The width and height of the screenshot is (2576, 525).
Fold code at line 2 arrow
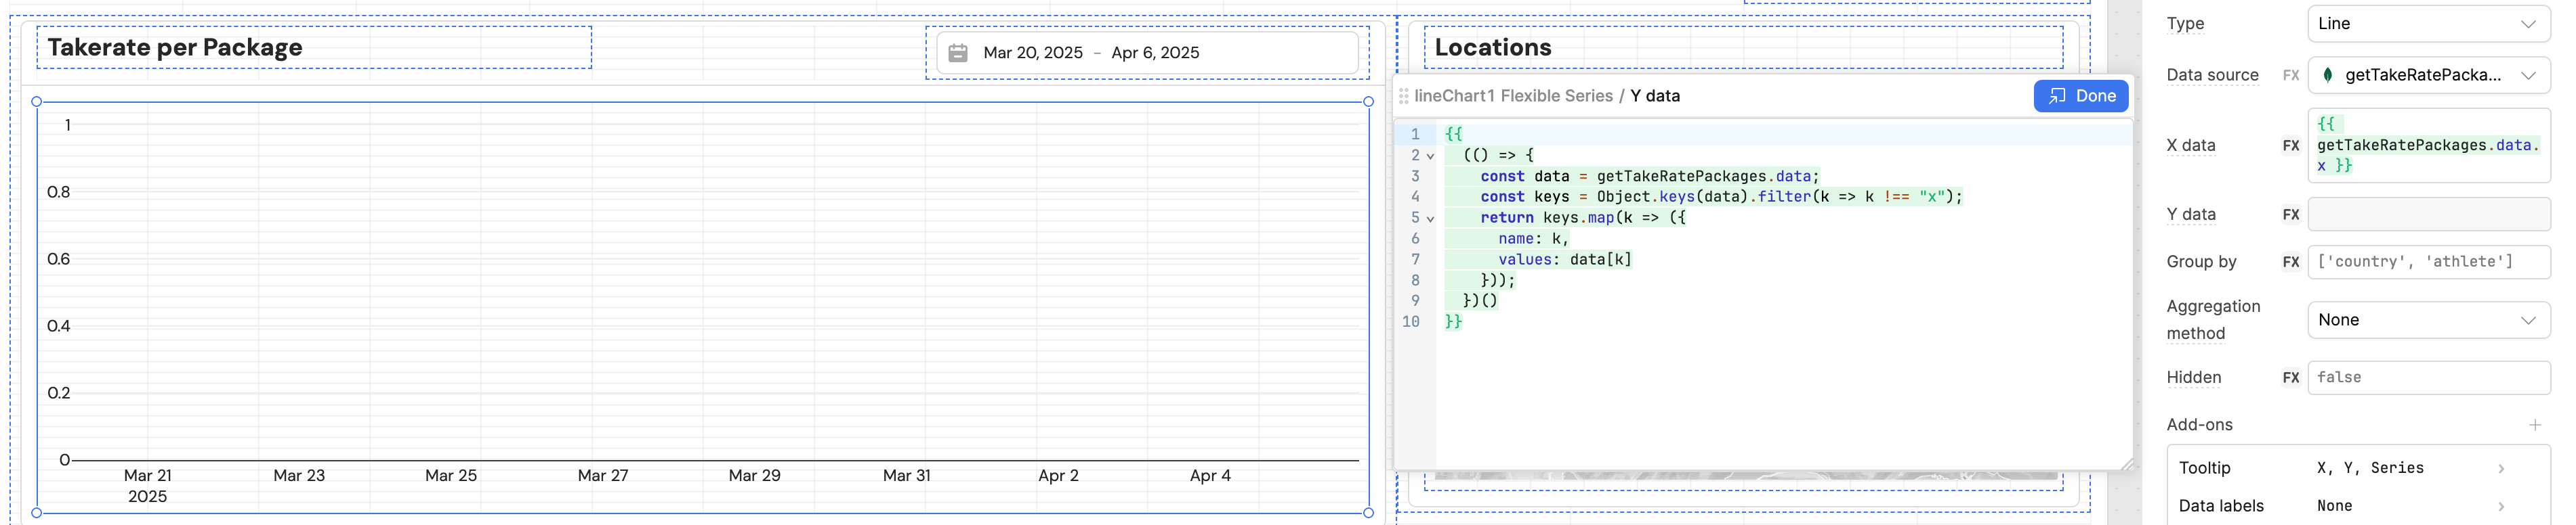[1430, 156]
